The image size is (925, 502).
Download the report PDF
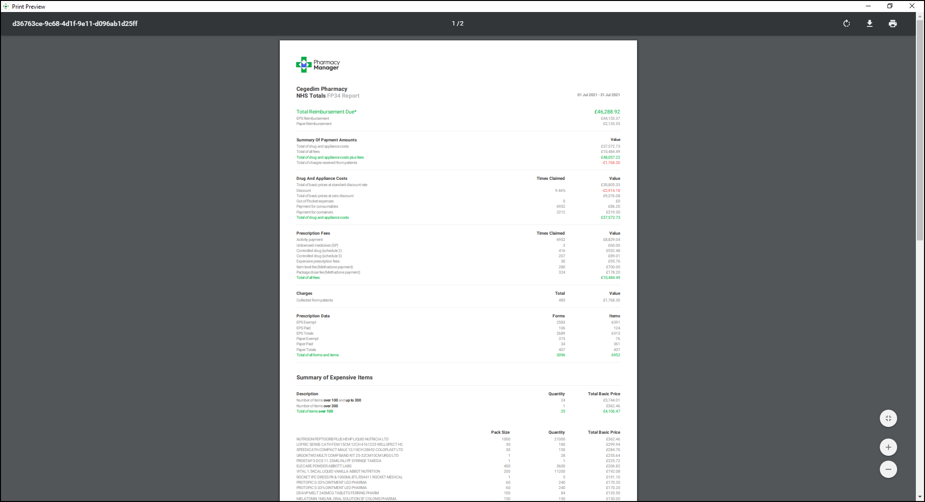point(870,24)
